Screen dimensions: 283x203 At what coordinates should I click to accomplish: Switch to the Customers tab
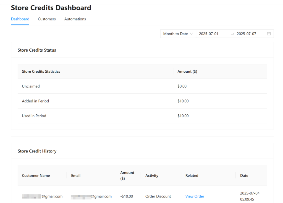[x=47, y=19]
